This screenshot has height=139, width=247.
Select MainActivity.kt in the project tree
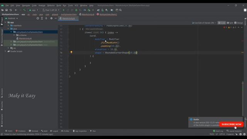(24, 39)
